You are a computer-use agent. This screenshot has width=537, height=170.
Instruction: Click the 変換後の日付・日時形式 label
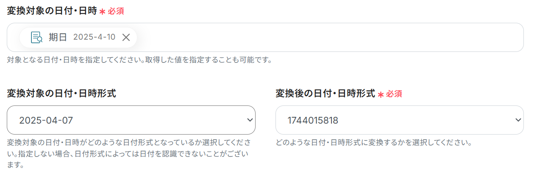tap(325, 94)
